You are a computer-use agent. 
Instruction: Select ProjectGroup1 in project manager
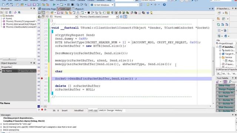tap(226, 44)
